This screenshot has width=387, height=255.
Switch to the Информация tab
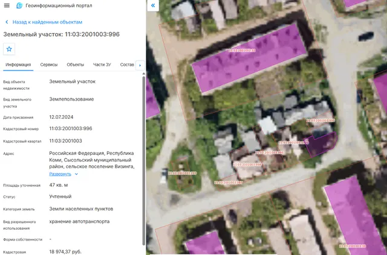(18, 65)
